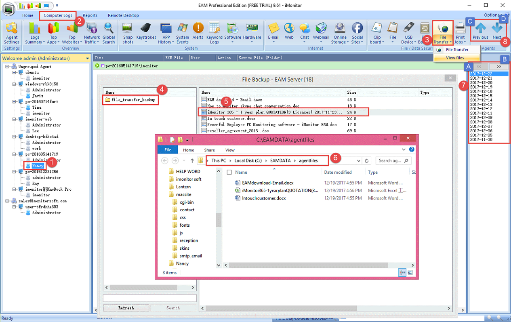
Task: Select date 2017-12-19 in list
Action: coord(481,87)
